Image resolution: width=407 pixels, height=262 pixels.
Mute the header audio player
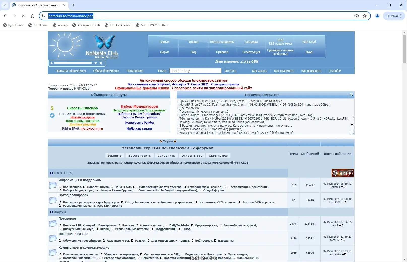tap(101, 63)
